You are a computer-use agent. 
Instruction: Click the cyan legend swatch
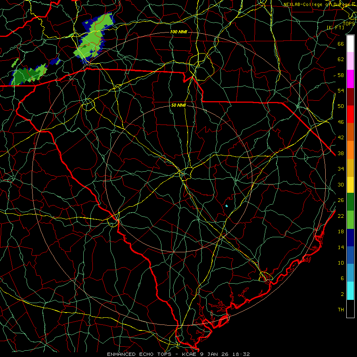pyautogui.click(x=350, y=291)
